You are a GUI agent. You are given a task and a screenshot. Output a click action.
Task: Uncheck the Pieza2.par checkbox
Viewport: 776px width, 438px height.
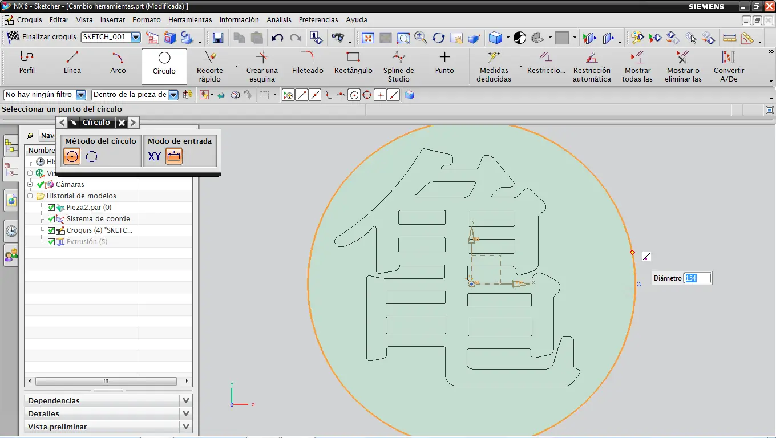tap(51, 208)
